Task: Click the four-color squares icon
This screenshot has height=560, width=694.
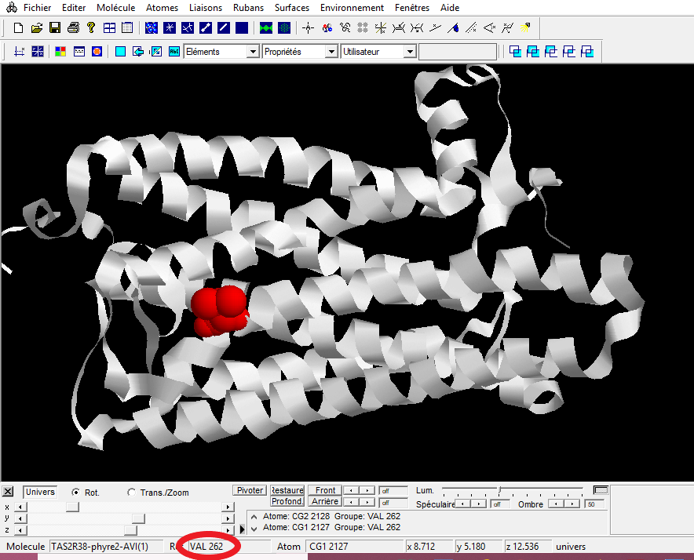Action: click(x=60, y=52)
